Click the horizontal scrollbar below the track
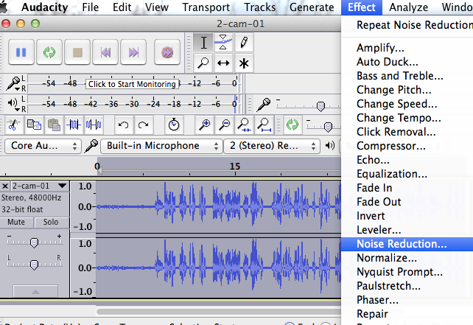The width and height of the screenshot is (473, 325). (219, 312)
